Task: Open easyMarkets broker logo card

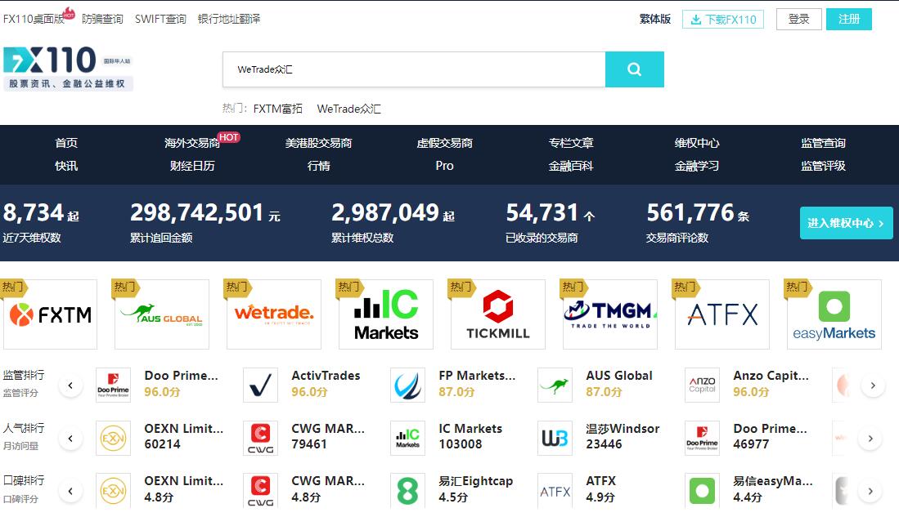Action: 834,314
